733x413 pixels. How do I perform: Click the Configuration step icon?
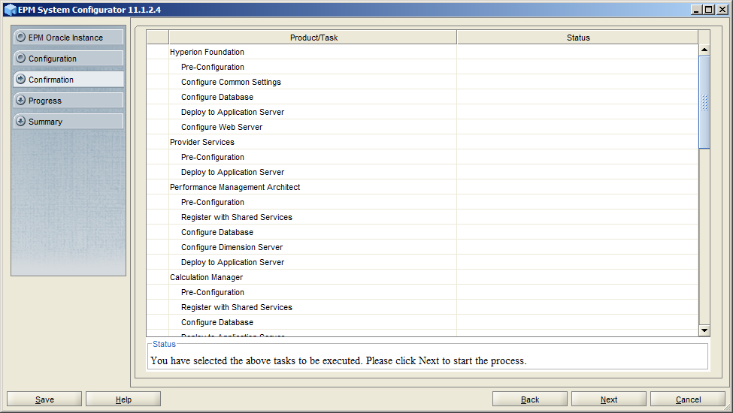pos(20,59)
